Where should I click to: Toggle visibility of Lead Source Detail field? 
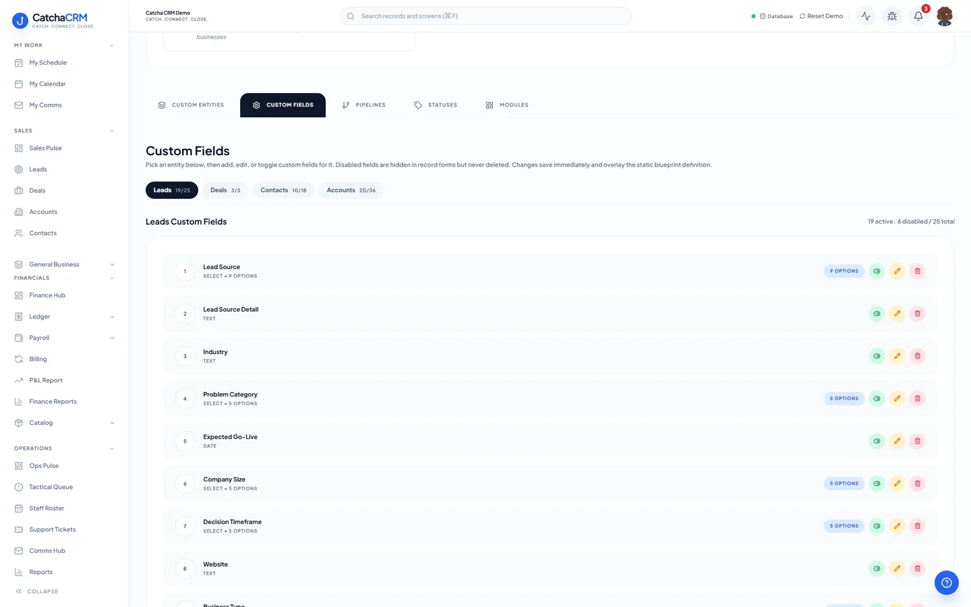pos(877,314)
